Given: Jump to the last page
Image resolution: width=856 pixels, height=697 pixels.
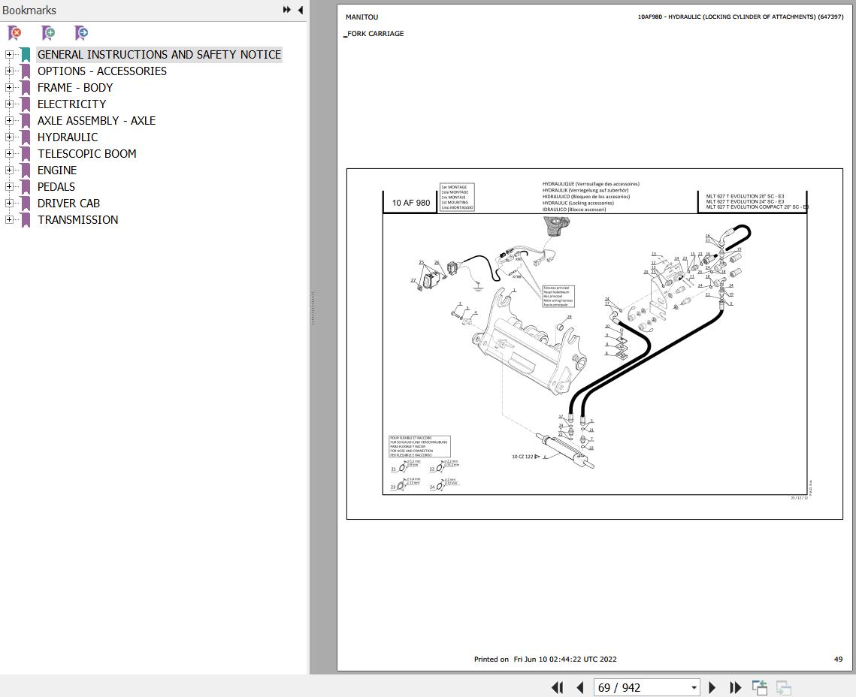Looking at the screenshot, I should tap(735, 688).
